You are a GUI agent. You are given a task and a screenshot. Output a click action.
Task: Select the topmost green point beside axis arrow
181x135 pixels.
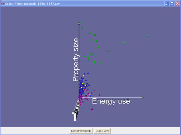pos(82,22)
